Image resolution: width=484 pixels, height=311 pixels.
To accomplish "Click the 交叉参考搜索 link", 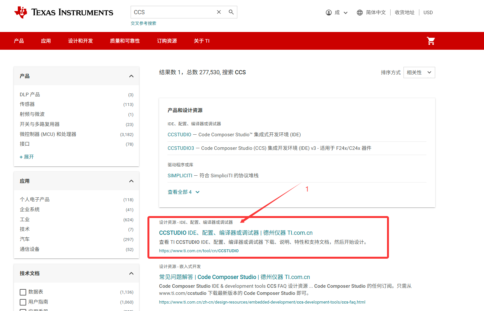I will [x=143, y=23].
